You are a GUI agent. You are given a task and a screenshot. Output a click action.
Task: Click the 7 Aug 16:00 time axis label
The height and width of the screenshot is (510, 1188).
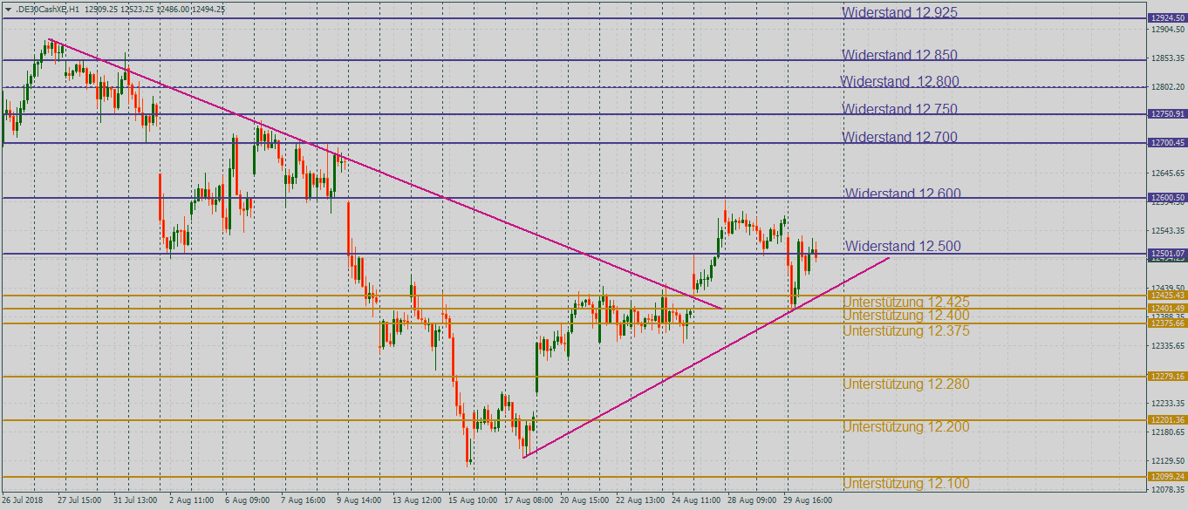303,501
